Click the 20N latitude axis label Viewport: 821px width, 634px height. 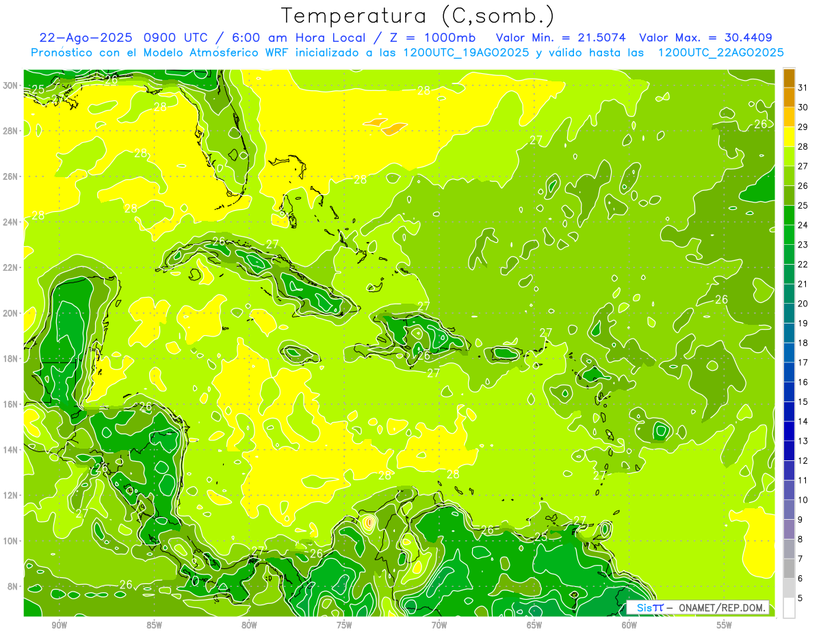pyautogui.click(x=11, y=313)
